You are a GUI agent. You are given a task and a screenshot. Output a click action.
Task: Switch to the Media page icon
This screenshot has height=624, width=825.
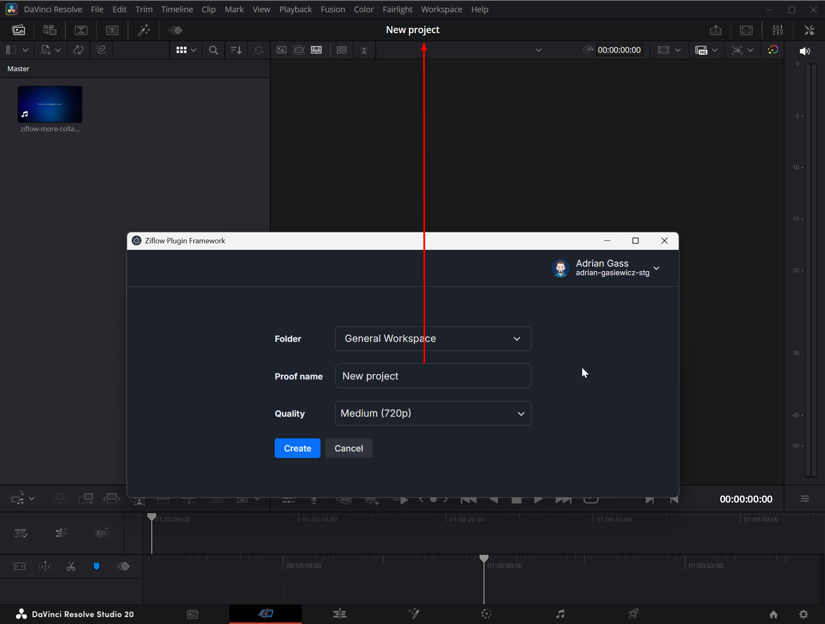tap(193, 614)
